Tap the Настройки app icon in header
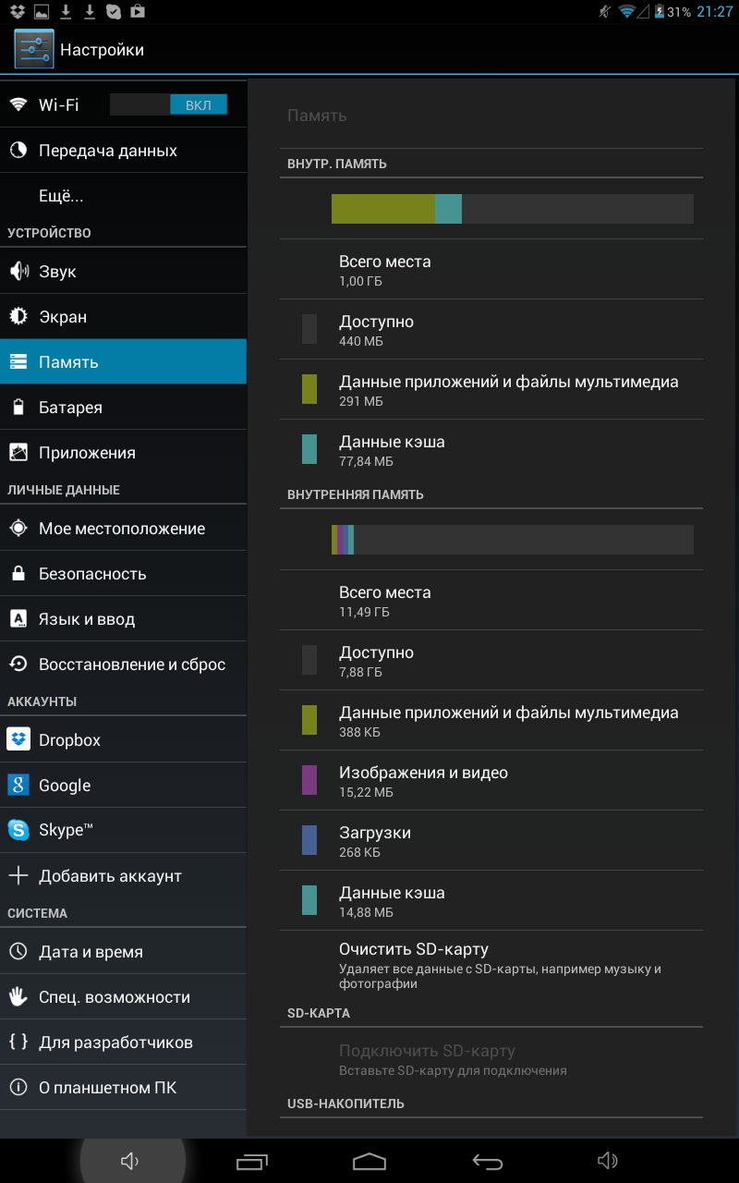The height and width of the screenshot is (1183, 739). pos(34,49)
